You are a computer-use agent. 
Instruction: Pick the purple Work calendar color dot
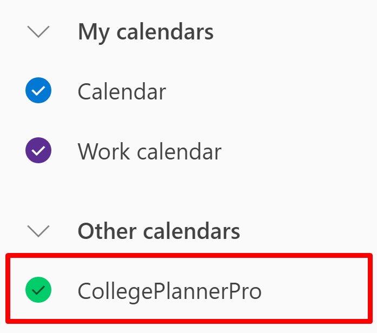pyautogui.click(x=38, y=150)
